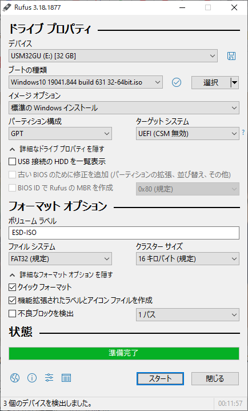
Task: Click the スタート button
Action: click(x=160, y=379)
